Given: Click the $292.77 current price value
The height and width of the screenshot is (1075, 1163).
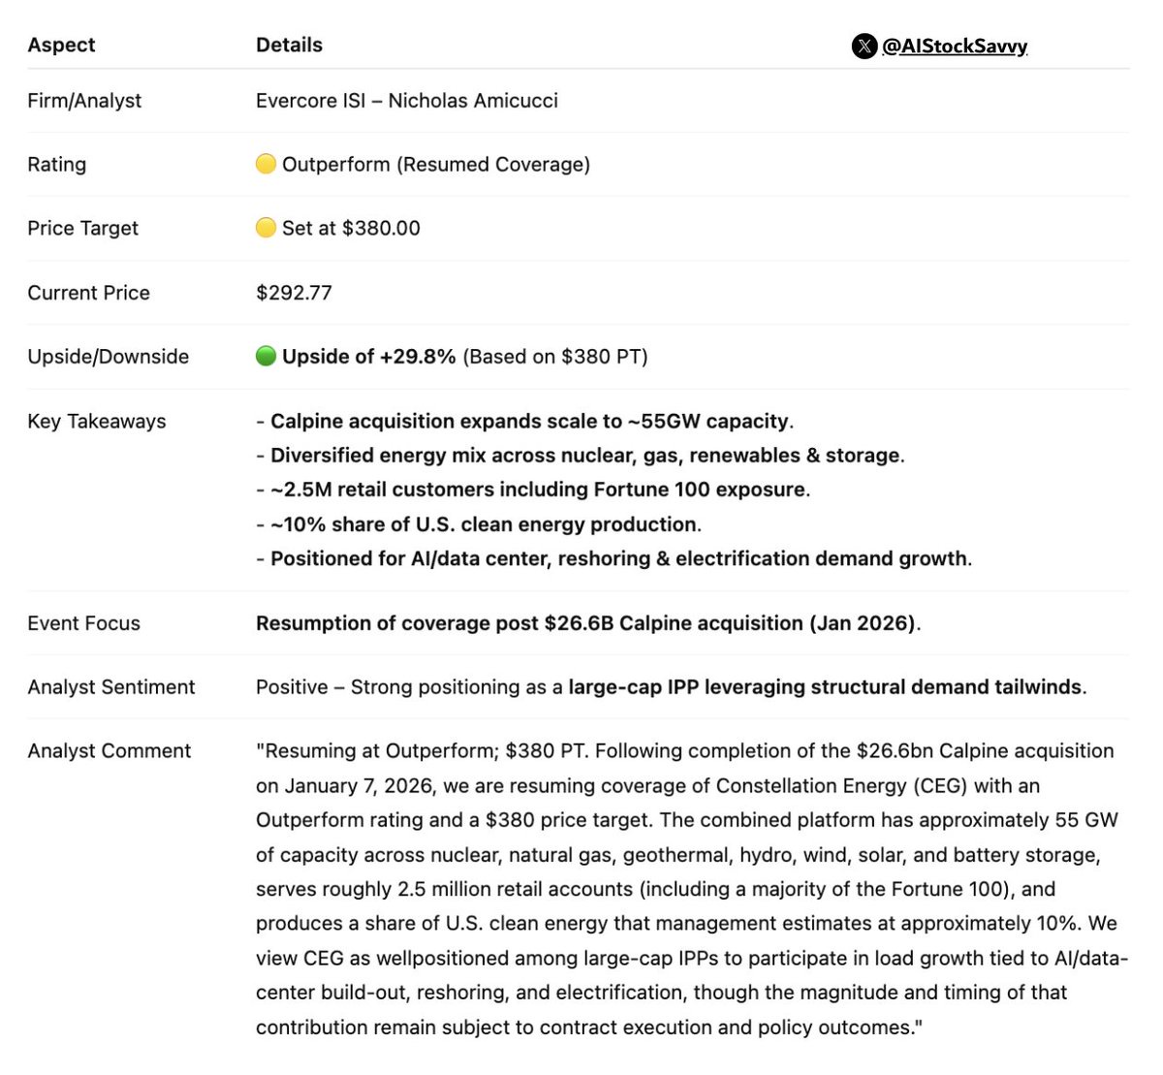Looking at the screenshot, I should coord(294,293).
